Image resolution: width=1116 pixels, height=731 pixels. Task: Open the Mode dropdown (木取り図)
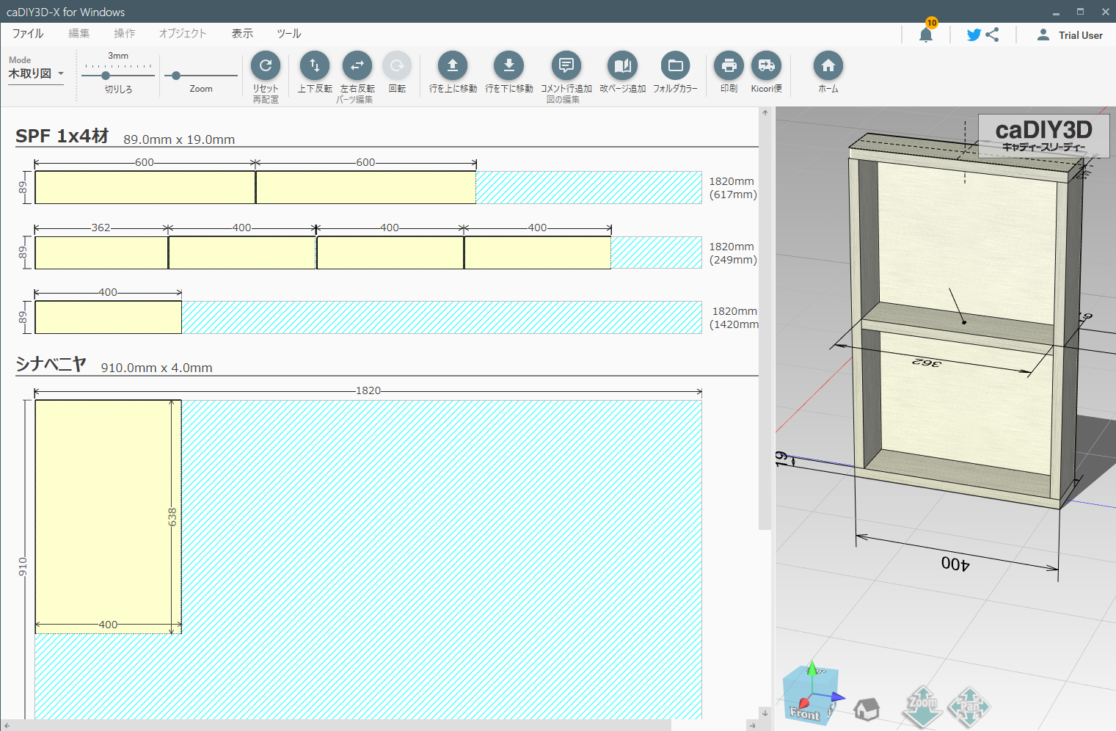coord(36,73)
